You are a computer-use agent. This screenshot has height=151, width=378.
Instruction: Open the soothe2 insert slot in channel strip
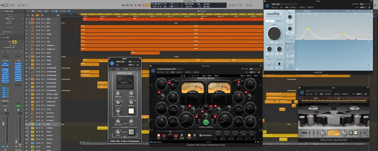(5, 73)
